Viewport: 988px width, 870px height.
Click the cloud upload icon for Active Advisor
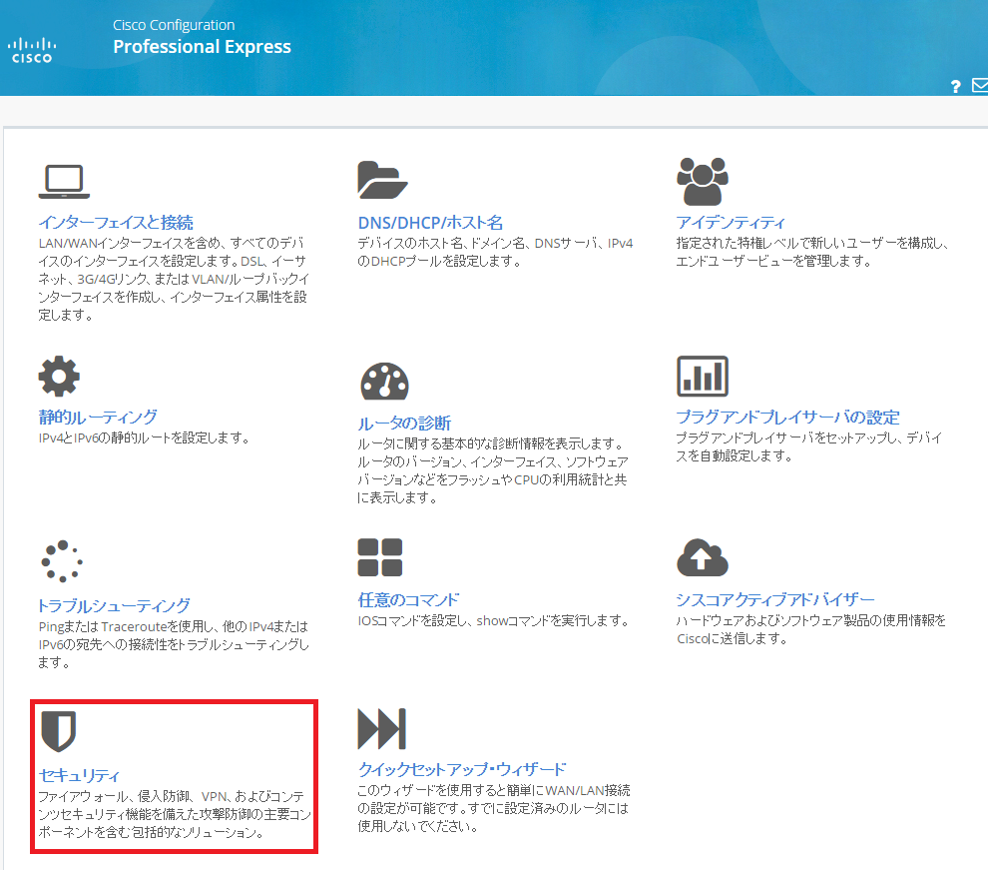click(x=703, y=557)
